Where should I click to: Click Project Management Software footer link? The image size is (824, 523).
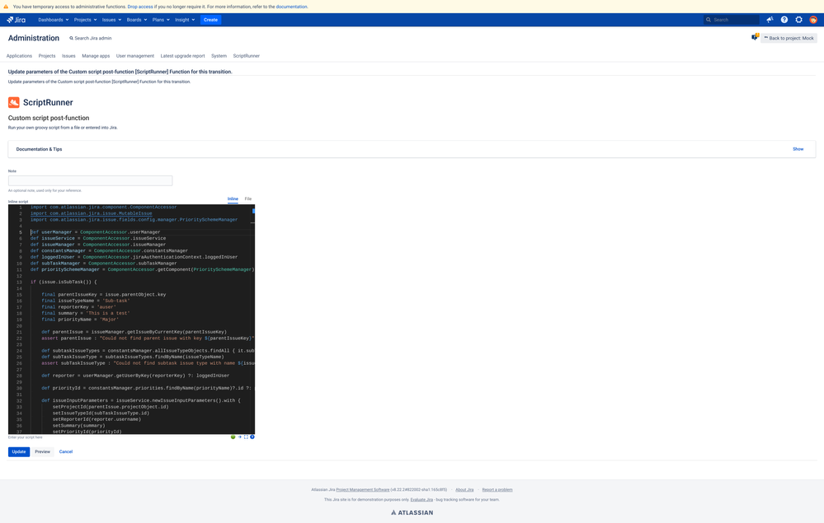[363, 489]
